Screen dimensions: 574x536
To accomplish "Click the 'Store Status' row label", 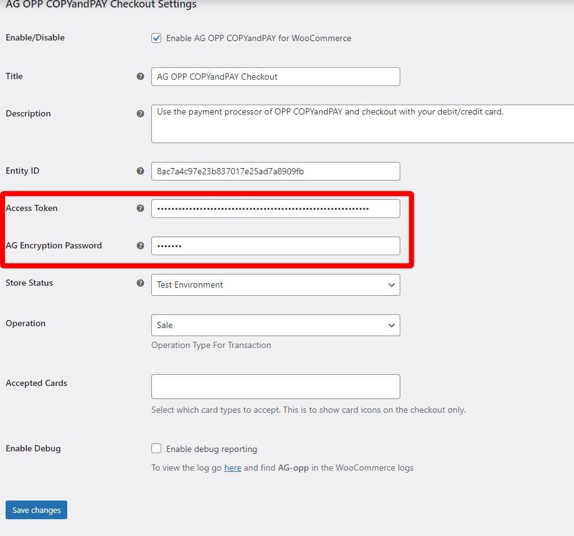I will coord(29,283).
